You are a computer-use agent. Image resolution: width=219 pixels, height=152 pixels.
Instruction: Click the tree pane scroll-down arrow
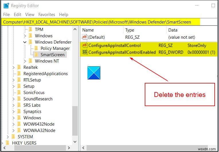click(75, 142)
